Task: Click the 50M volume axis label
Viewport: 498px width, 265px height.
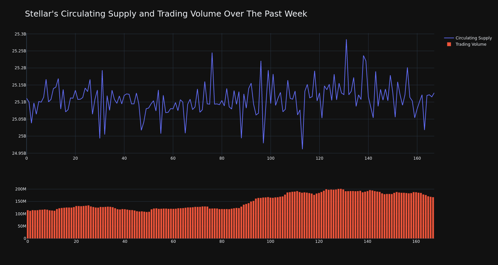Action: 22,226
